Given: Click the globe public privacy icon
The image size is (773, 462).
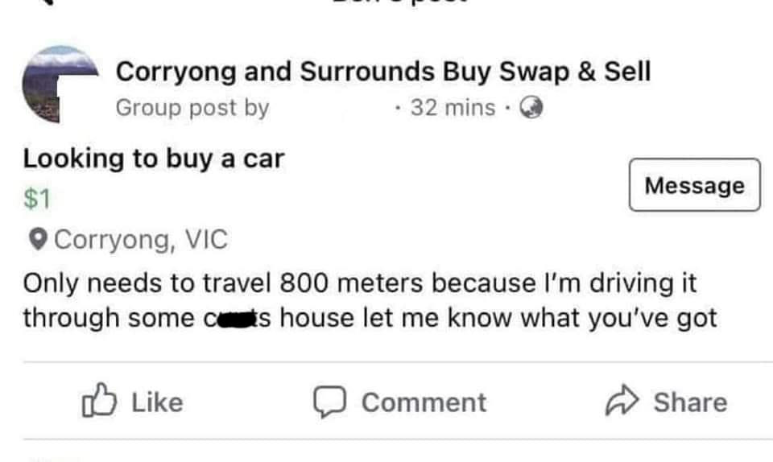Looking at the screenshot, I should tap(530, 107).
